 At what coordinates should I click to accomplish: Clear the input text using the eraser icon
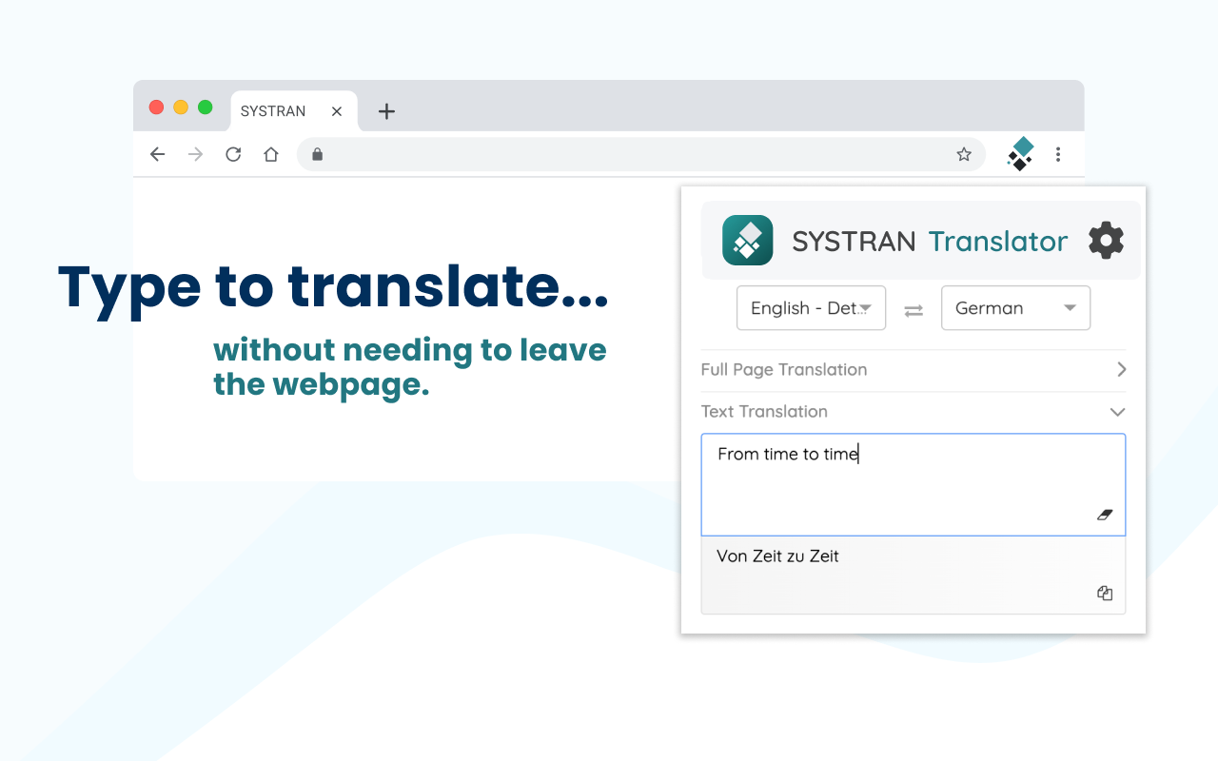1105,515
